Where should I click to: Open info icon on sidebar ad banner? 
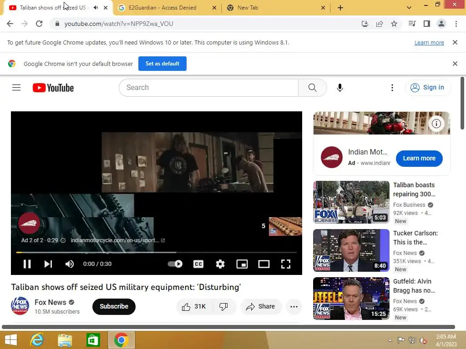click(436, 124)
